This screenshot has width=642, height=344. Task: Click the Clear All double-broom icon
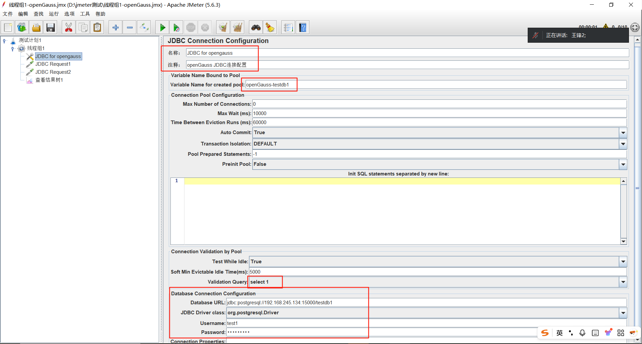point(237,27)
